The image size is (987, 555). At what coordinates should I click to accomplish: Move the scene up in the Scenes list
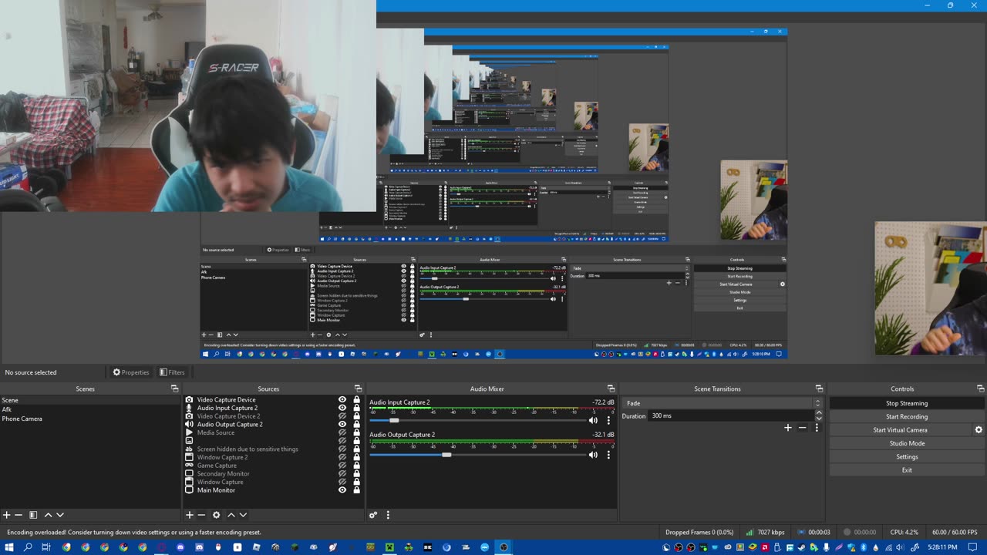(48, 515)
